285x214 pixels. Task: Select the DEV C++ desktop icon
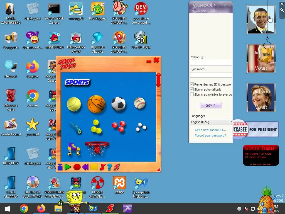click(x=141, y=13)
